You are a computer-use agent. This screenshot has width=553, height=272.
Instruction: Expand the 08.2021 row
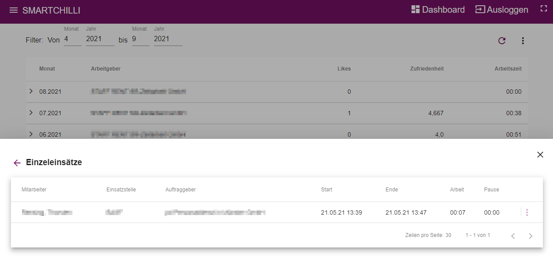[x=31, y=91]
